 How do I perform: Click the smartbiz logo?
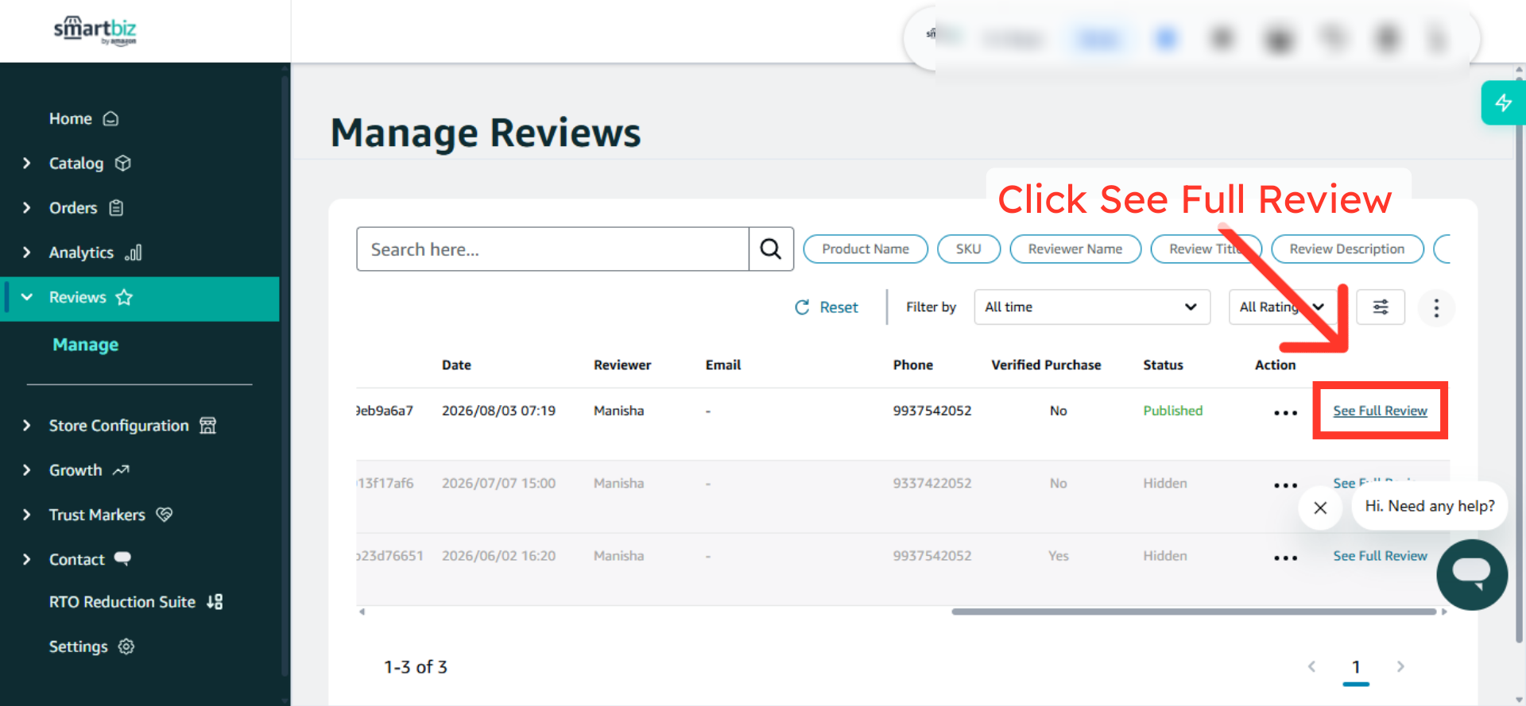click(95, 31)
